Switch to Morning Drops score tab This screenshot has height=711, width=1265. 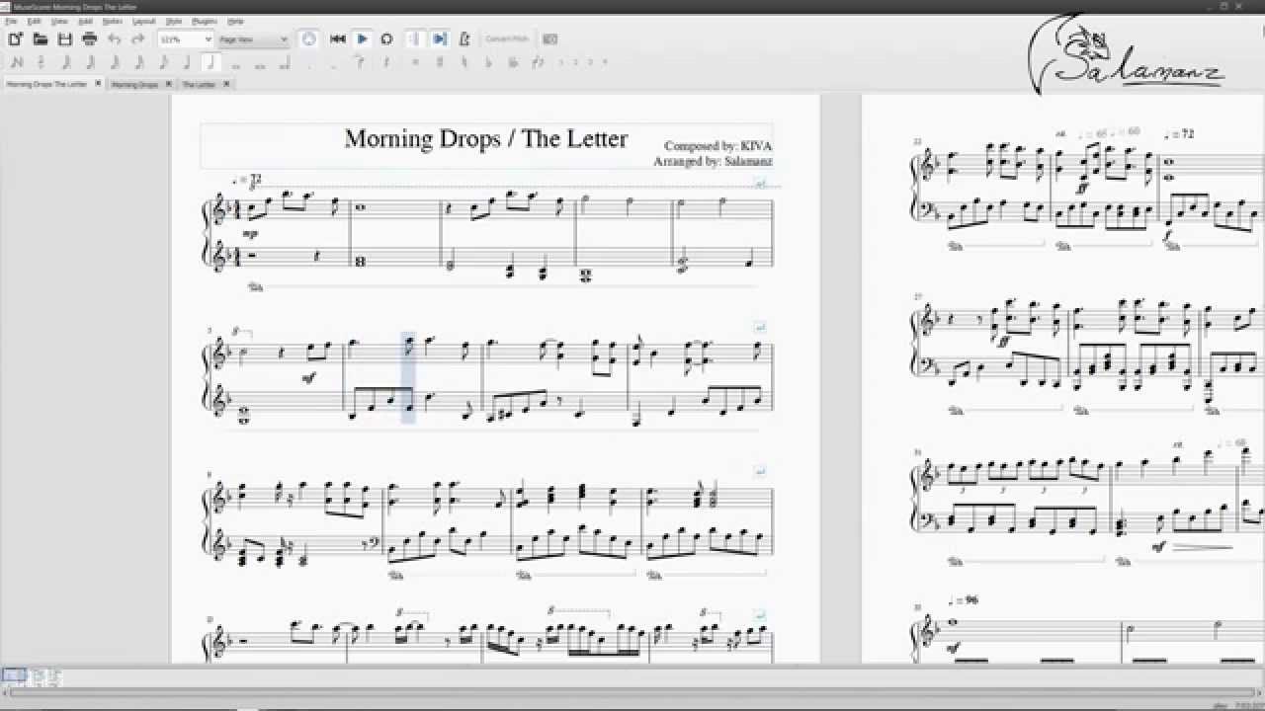click(x=133, y=85)
